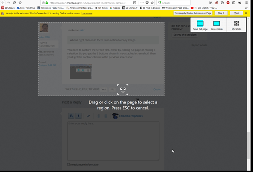This screenshot has width=253, height=172.
Task: Open the Library toolbar icon
Action: pos(211,3)
